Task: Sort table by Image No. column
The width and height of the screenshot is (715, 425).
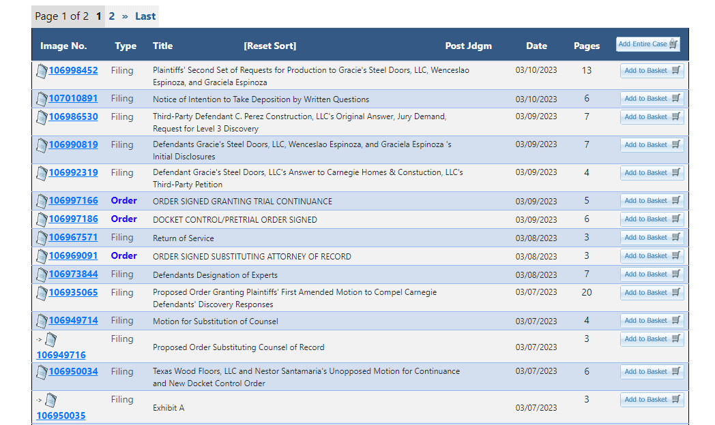Action: (x=63, y=46)
